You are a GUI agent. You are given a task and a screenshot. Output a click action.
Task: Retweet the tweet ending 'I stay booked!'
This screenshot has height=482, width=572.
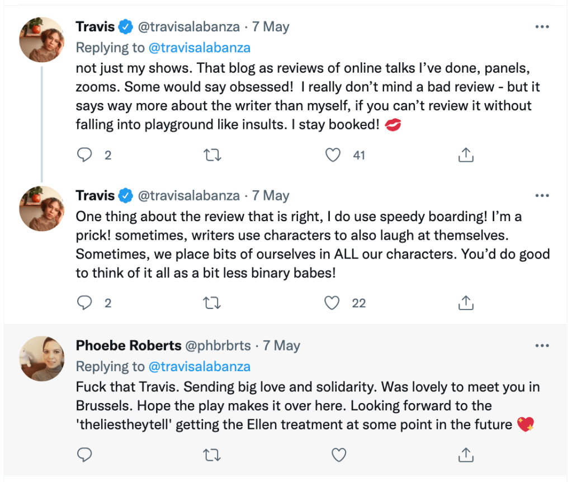[x=212, y=155]
